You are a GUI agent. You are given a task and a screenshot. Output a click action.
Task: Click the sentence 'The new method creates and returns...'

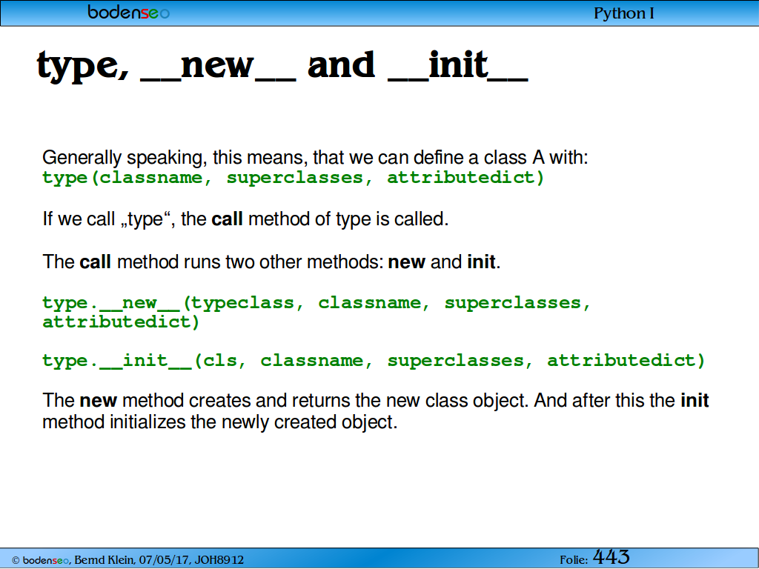(x=376, y=411)
